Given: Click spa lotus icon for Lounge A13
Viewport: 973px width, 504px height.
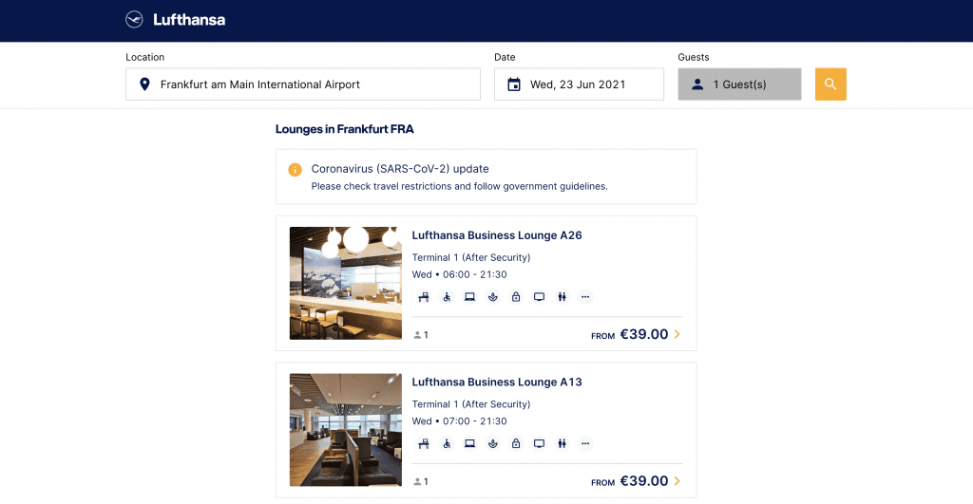Looking at the screenshot, I should (493, 444).
